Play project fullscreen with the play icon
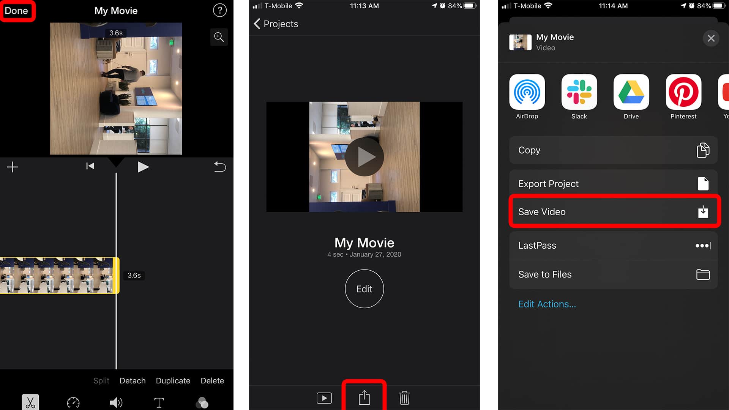 point(324,398)
